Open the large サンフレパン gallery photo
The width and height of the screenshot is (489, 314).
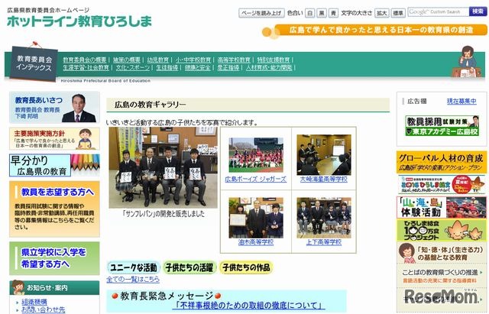163,167
